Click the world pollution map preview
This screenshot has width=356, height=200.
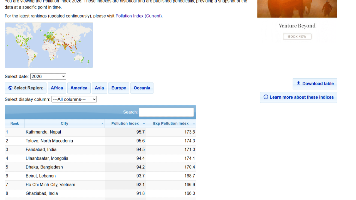click(49, 45)
